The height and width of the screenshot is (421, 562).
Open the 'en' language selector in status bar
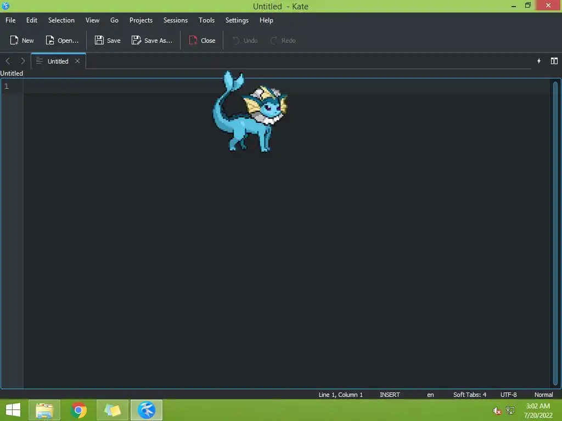430,395
